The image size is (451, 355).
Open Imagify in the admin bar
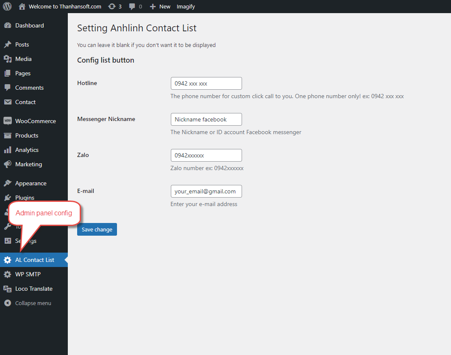[x=186, y=7]
